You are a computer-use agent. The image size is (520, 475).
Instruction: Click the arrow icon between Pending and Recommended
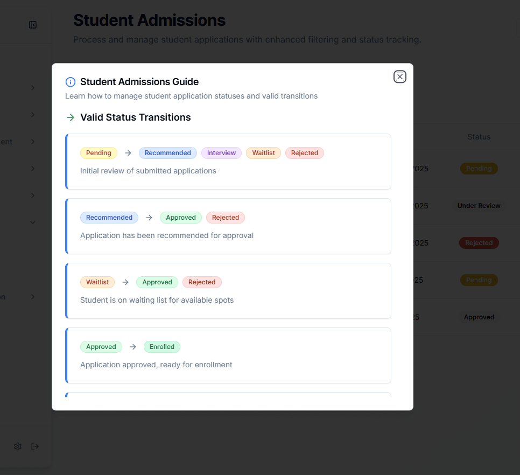click(x=128, y=153)
